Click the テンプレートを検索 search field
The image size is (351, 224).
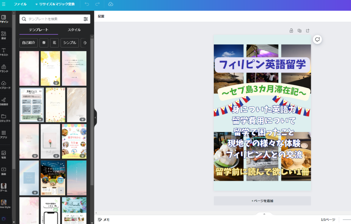[x=51, y=19]
